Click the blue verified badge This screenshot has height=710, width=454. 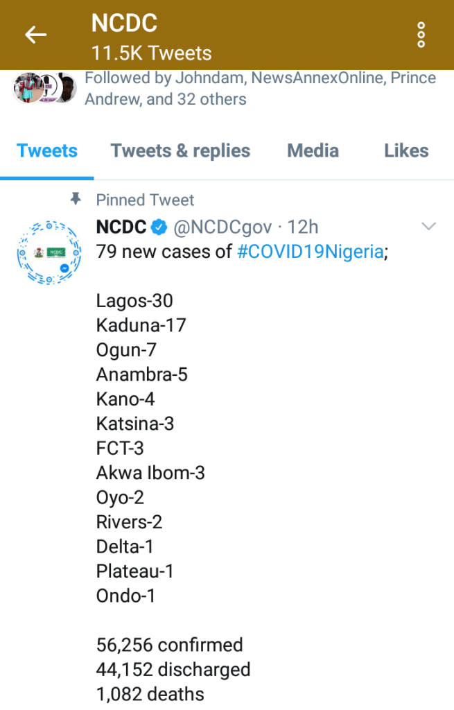[159, 227]
